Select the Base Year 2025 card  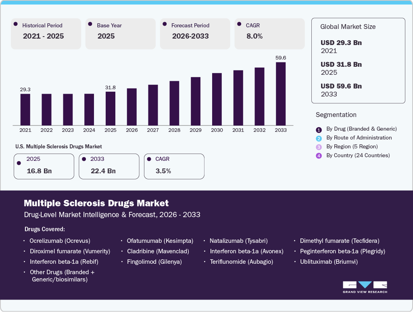[120, 34]
